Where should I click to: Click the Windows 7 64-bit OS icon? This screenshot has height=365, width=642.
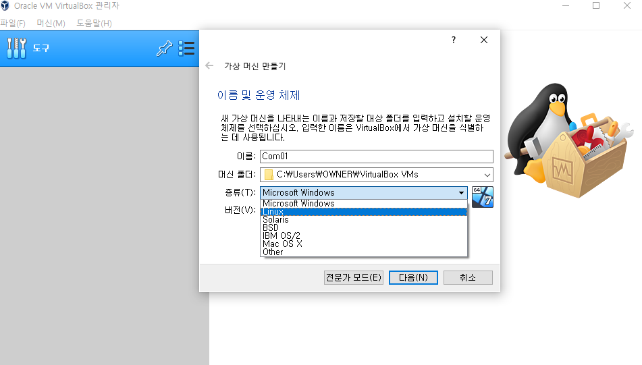click(x=482, y=197)
